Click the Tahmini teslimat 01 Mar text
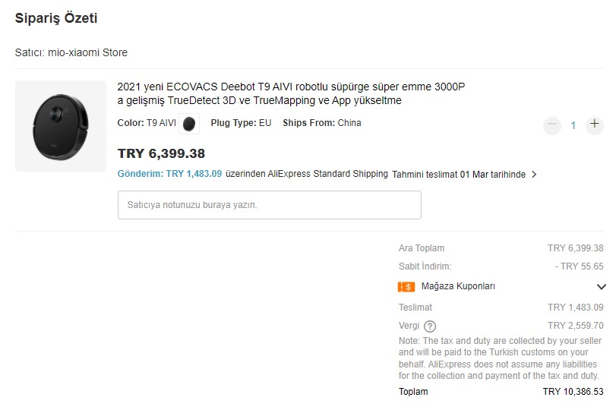 (x=459, y=175)
